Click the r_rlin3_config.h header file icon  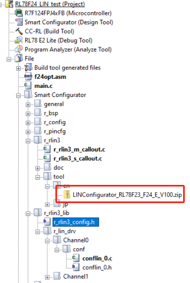(x=47, y=222)
